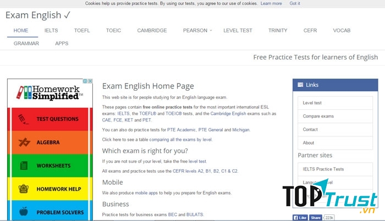Close the Homework Simplified advertisement
This screenshot has width=385, height=221.
click(90, 81)
